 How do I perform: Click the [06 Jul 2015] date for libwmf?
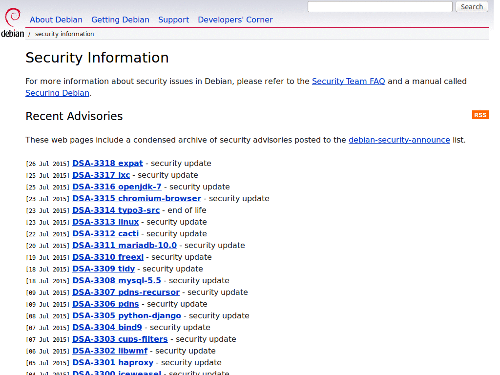[47, 352]
